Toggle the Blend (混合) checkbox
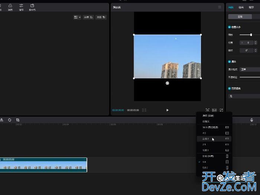The image size is (260, 195). tap(229, 62)
